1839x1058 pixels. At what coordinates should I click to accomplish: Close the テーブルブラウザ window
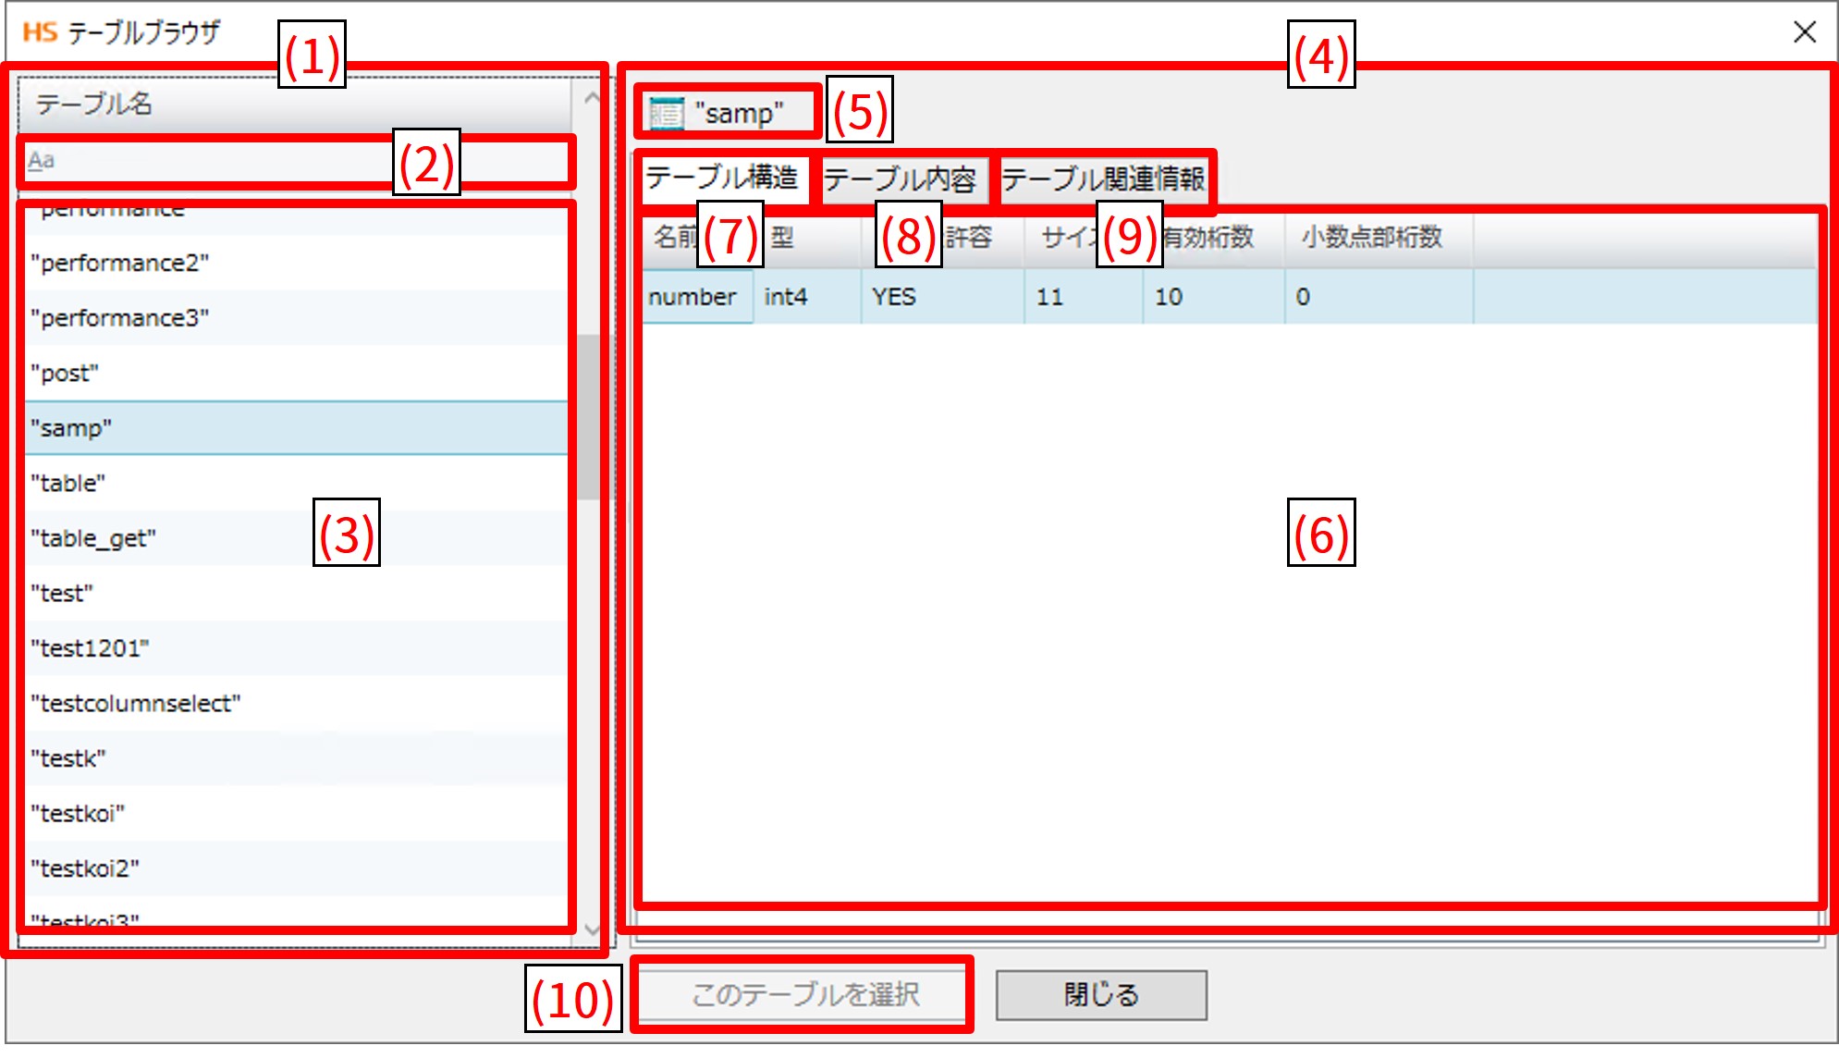pyautogui.click(x=1804, y=32)
